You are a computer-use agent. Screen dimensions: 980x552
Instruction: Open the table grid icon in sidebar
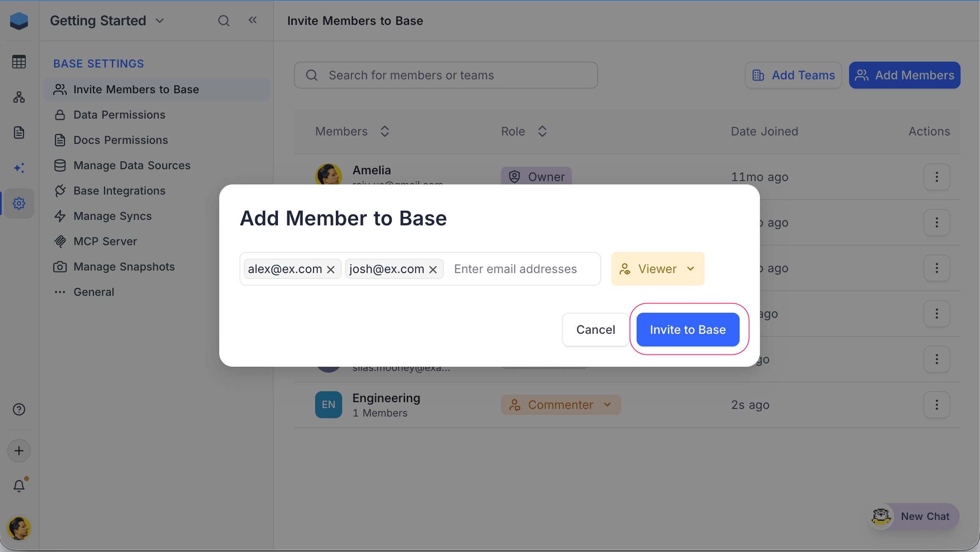19,62
